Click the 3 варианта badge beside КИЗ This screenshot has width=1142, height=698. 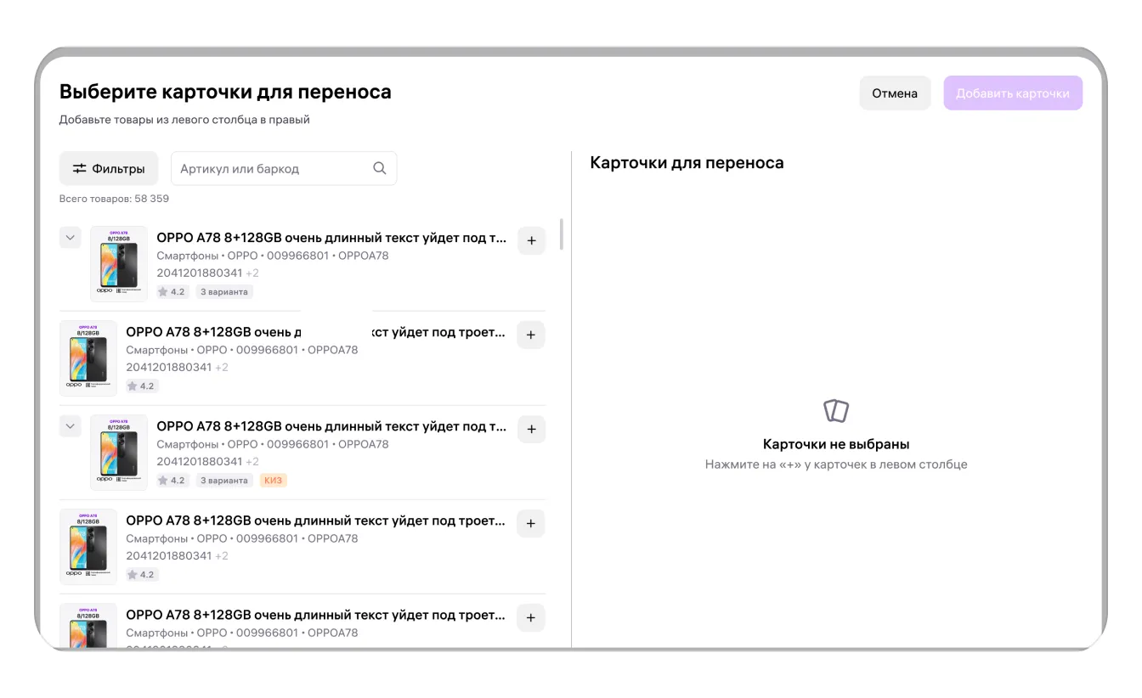point(224,481)
